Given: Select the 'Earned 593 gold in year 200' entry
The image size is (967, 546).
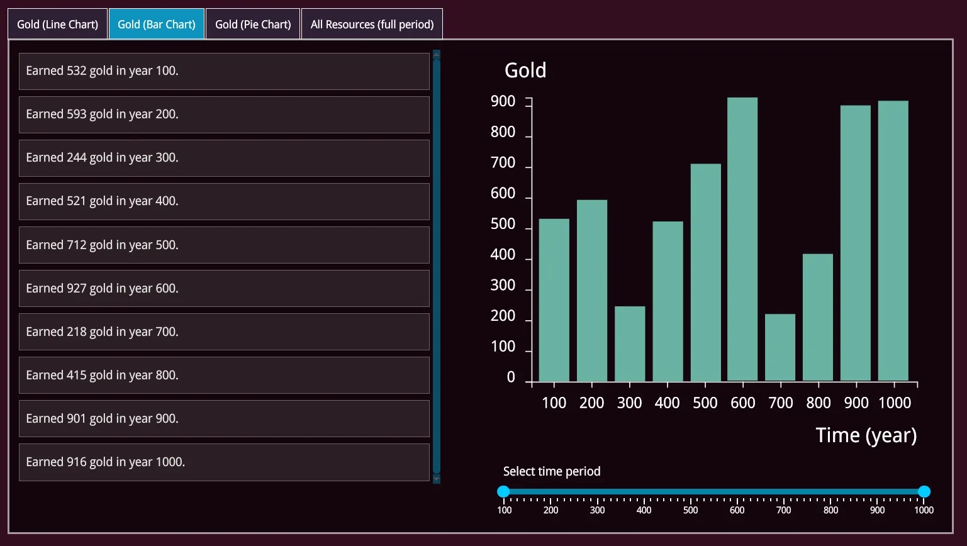Looking at the screenshot, I should coord(224,114).
